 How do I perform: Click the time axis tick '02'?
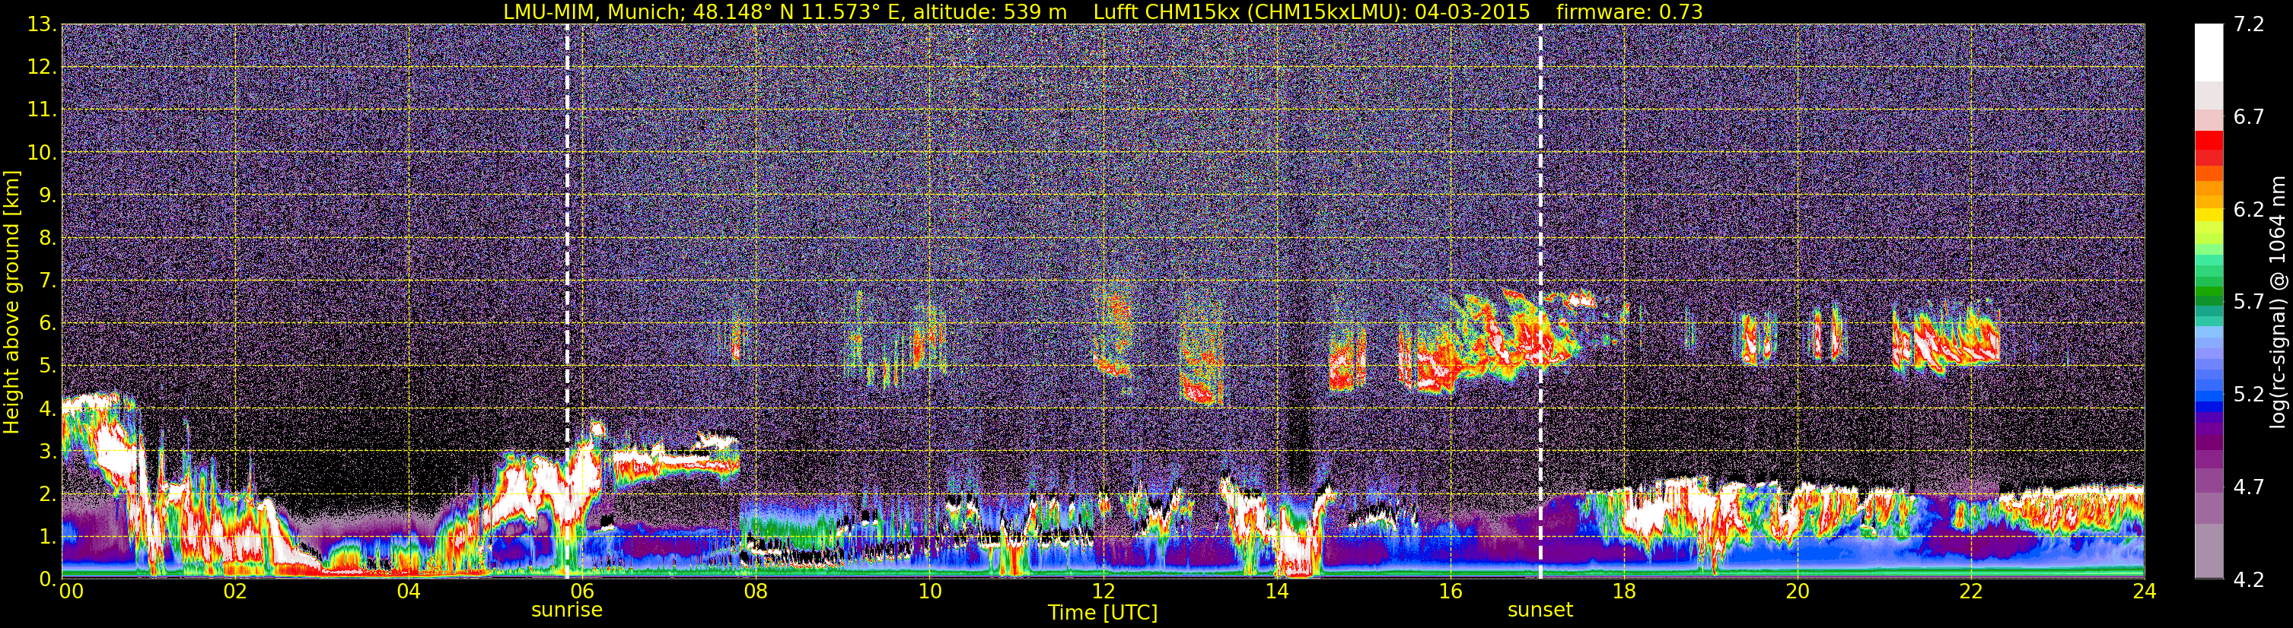pyautogui.click(x=235, y=592)
